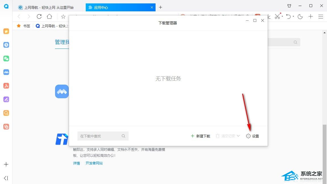Click the page search magnifier in app center

pyautogui.click(x=295, y=42)
